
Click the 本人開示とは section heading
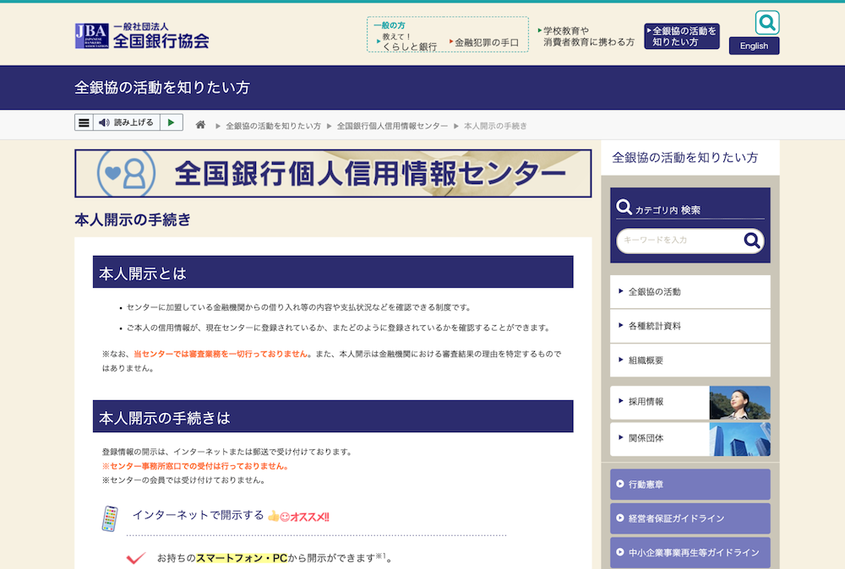click(333, 273)
